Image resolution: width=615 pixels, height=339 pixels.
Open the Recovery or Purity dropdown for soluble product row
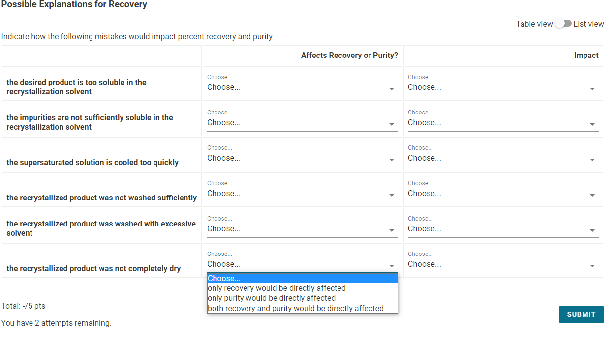[302, 87]
